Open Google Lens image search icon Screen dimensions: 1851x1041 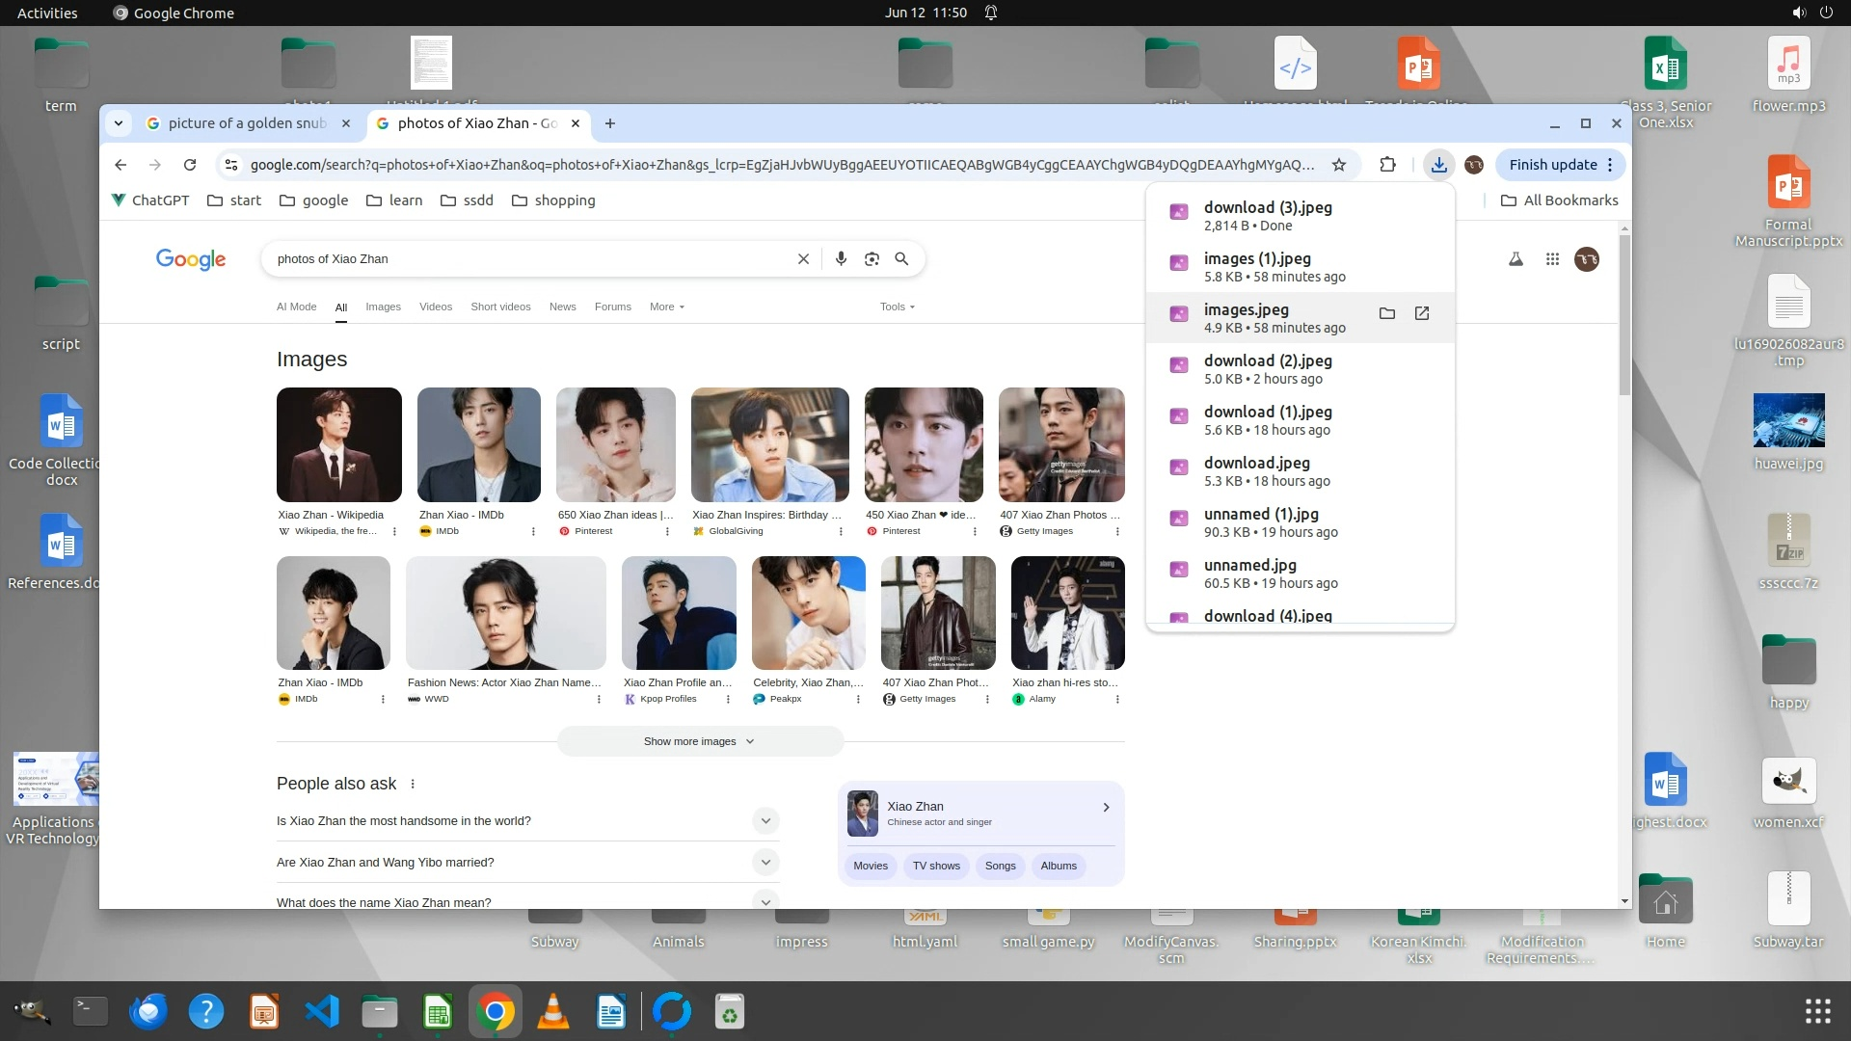[872, 259]
